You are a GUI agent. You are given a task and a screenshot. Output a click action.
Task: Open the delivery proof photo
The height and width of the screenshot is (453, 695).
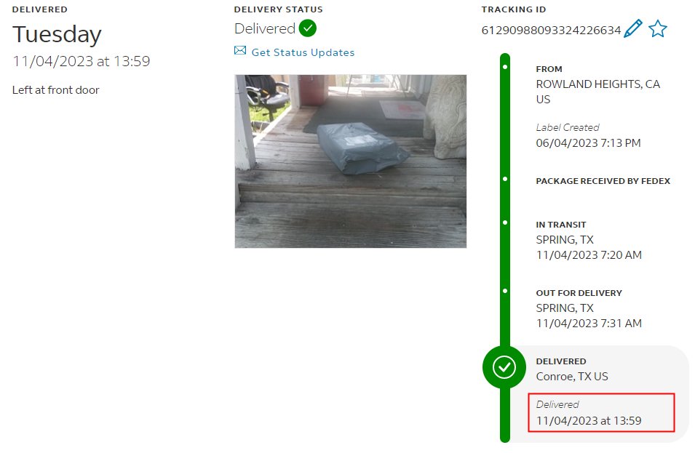351,161
